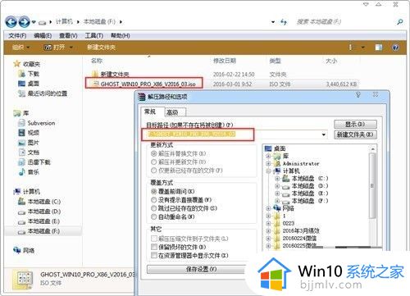Expand the Administrator node in dialog tree
Viewport: 410px width, 296px height.
coord(268,163)
